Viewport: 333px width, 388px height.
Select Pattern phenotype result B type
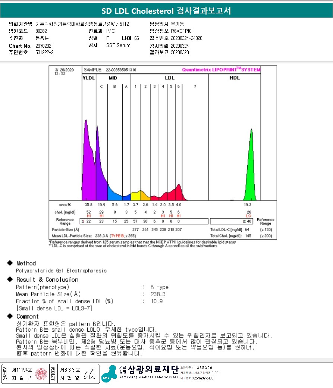tap(160, 287)
